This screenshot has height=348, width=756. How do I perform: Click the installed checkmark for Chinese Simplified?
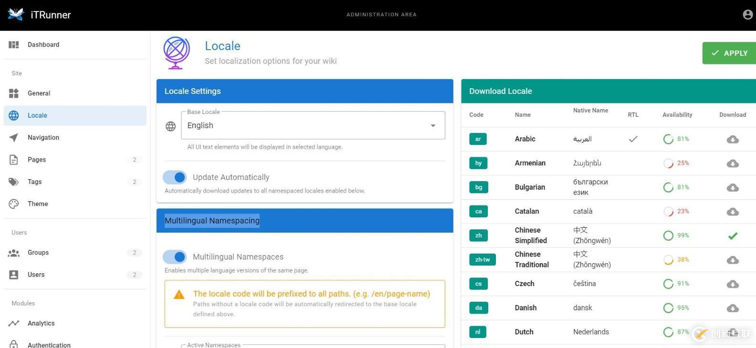click(x=733, y=235)
